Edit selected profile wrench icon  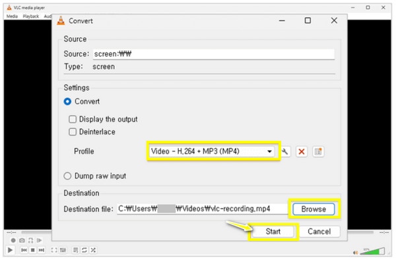[285, 151]
